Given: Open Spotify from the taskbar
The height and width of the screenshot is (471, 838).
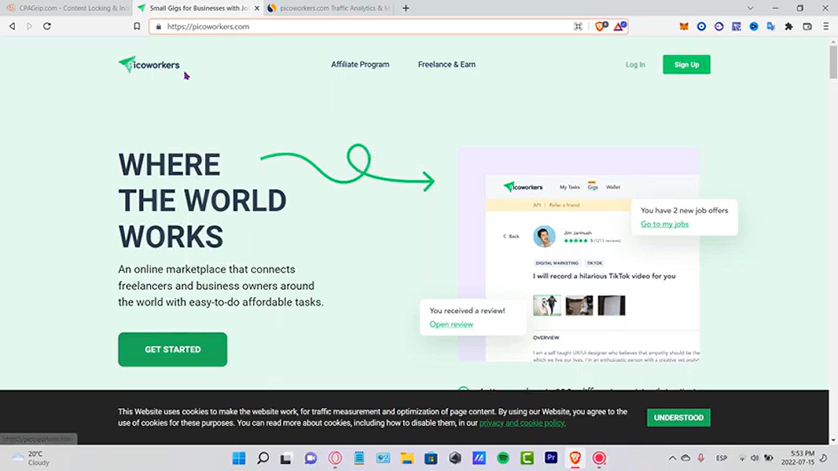Looking at the screenshot, I should point(503,458).
